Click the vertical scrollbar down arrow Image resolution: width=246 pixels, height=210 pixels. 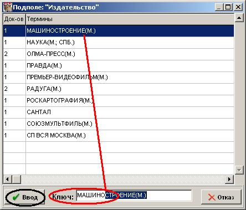coord(239,170)
